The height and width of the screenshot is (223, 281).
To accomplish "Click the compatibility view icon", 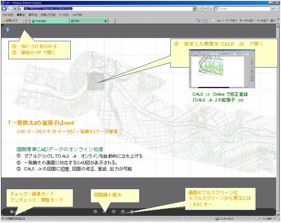I will [x=200, y=9].
